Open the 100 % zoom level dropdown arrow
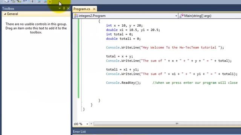Screen dimensions: 241x135 (87, 124)
